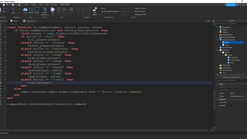Collapse the Admin ScreenGui node under StarterGui
Screen dimensions: 247x139
(x=220, y=53)
